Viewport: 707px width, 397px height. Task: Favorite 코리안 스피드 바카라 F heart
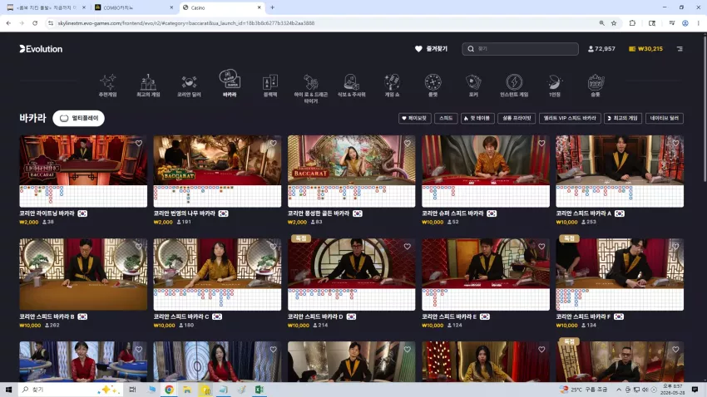(675, 246)
